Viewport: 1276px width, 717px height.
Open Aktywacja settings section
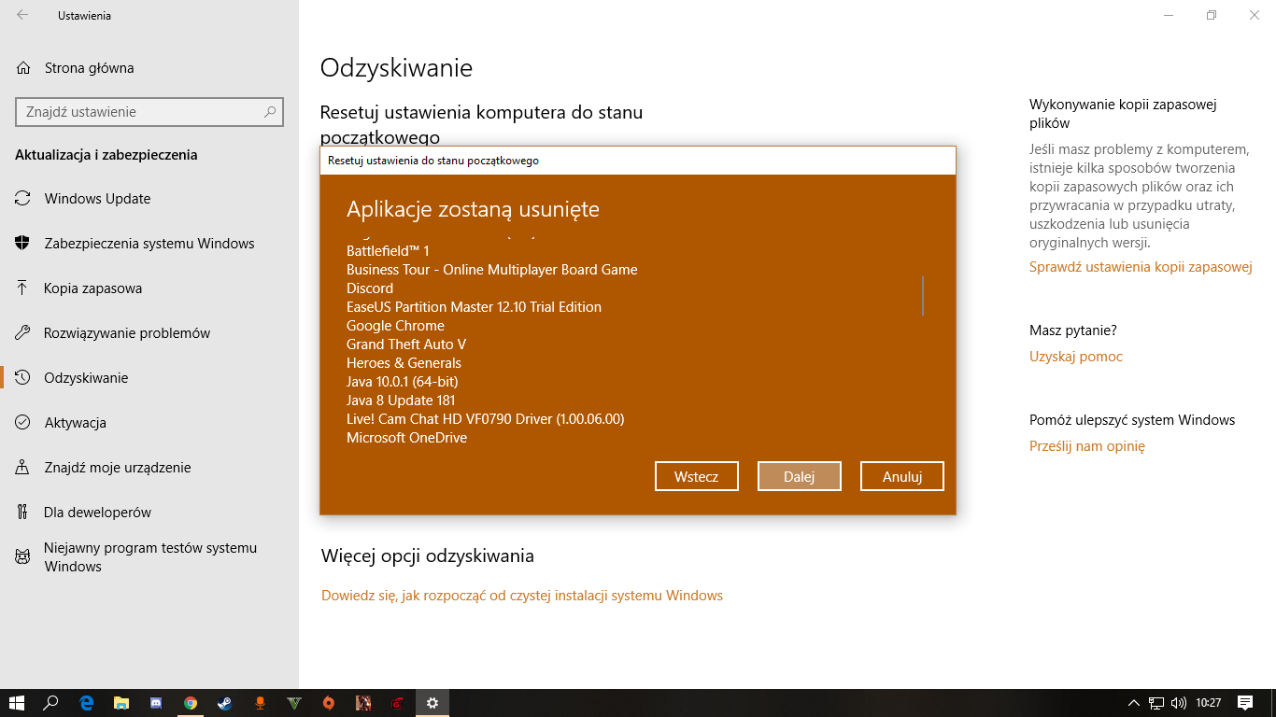point(75,423)
